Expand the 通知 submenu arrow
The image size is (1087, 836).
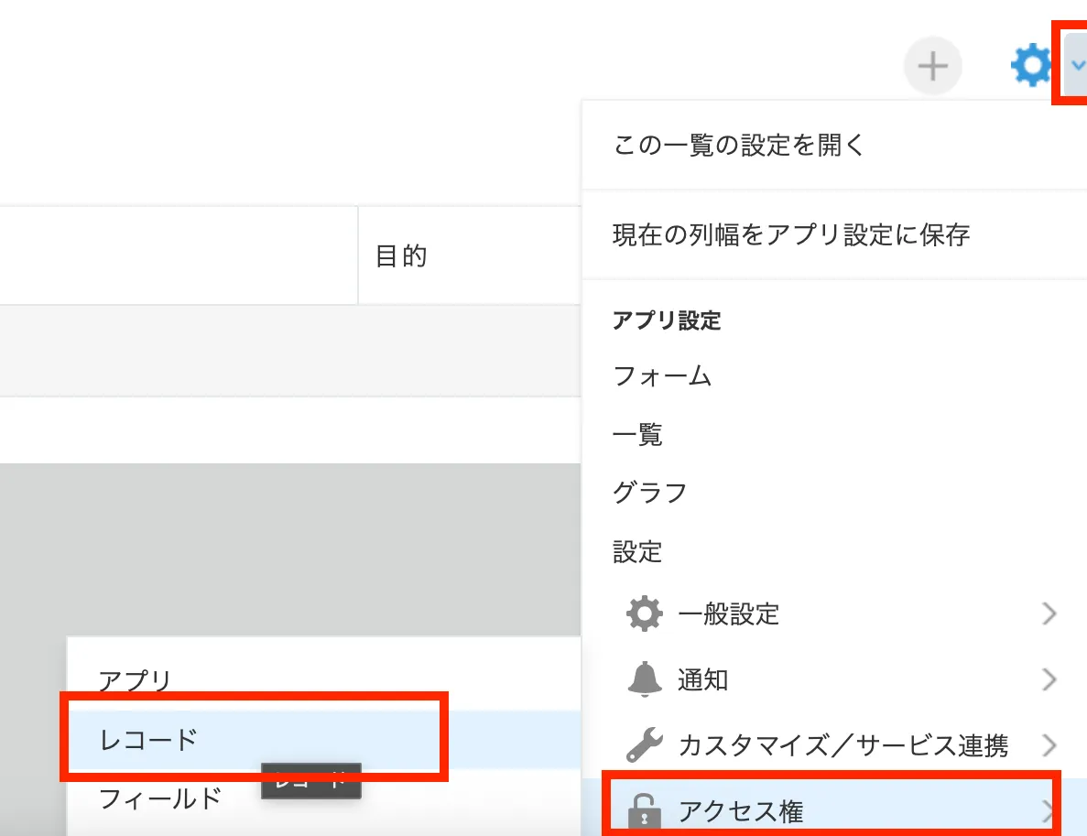1049,679
